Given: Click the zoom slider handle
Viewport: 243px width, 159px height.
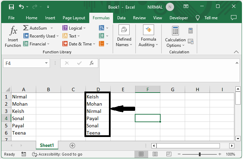Looking at the screenshot, I should [x=200, y=154].
